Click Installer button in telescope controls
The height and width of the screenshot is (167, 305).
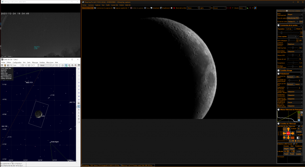299,132
